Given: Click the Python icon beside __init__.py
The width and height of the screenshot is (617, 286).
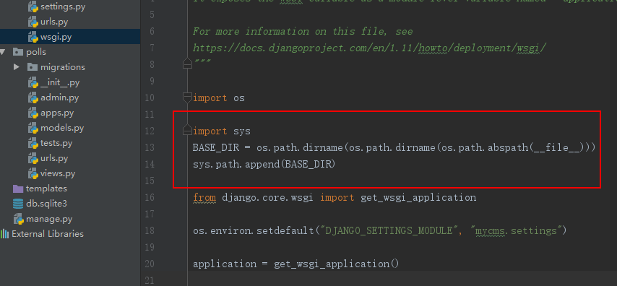Looking at the screenshot, I should coord(33,83).
